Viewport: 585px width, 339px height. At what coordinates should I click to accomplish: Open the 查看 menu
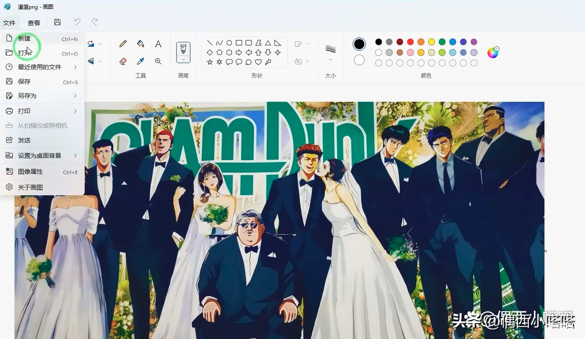[34, 23]
